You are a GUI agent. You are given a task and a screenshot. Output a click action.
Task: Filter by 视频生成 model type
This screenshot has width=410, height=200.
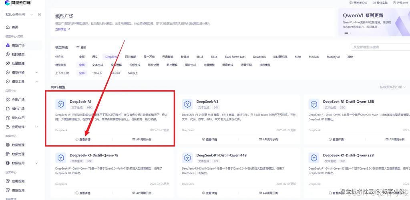pyautogui.click(x=135, y=65)
